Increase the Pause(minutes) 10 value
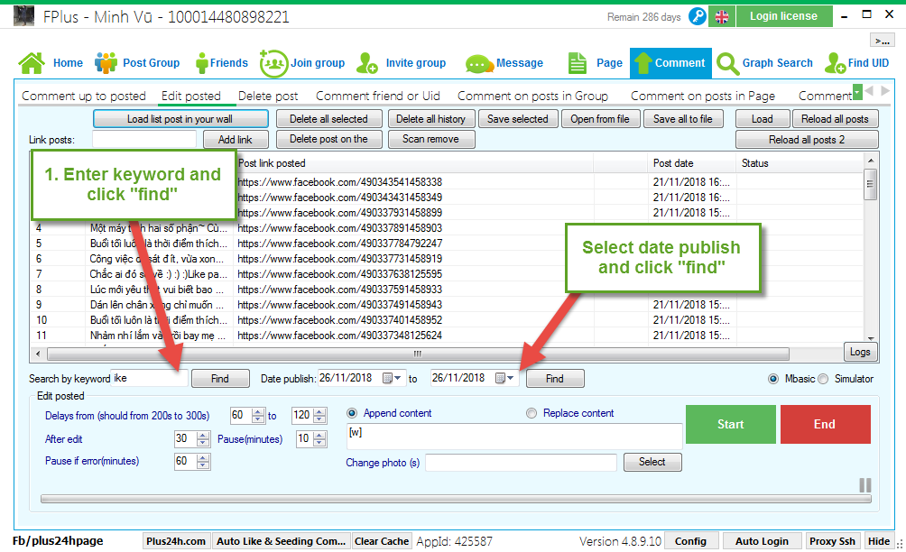This screenshot has height=552, width=906. click(x=319, y=436)
